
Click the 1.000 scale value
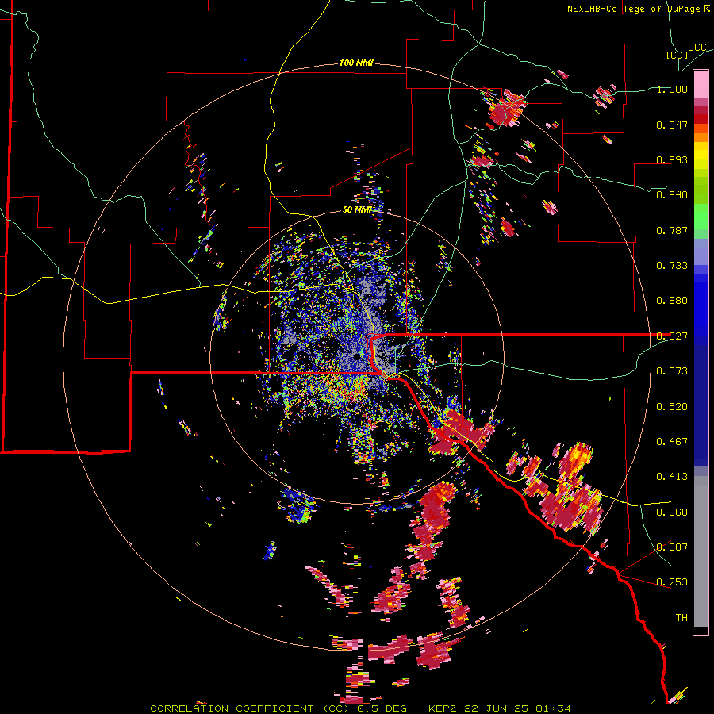[x=672, y=89]
